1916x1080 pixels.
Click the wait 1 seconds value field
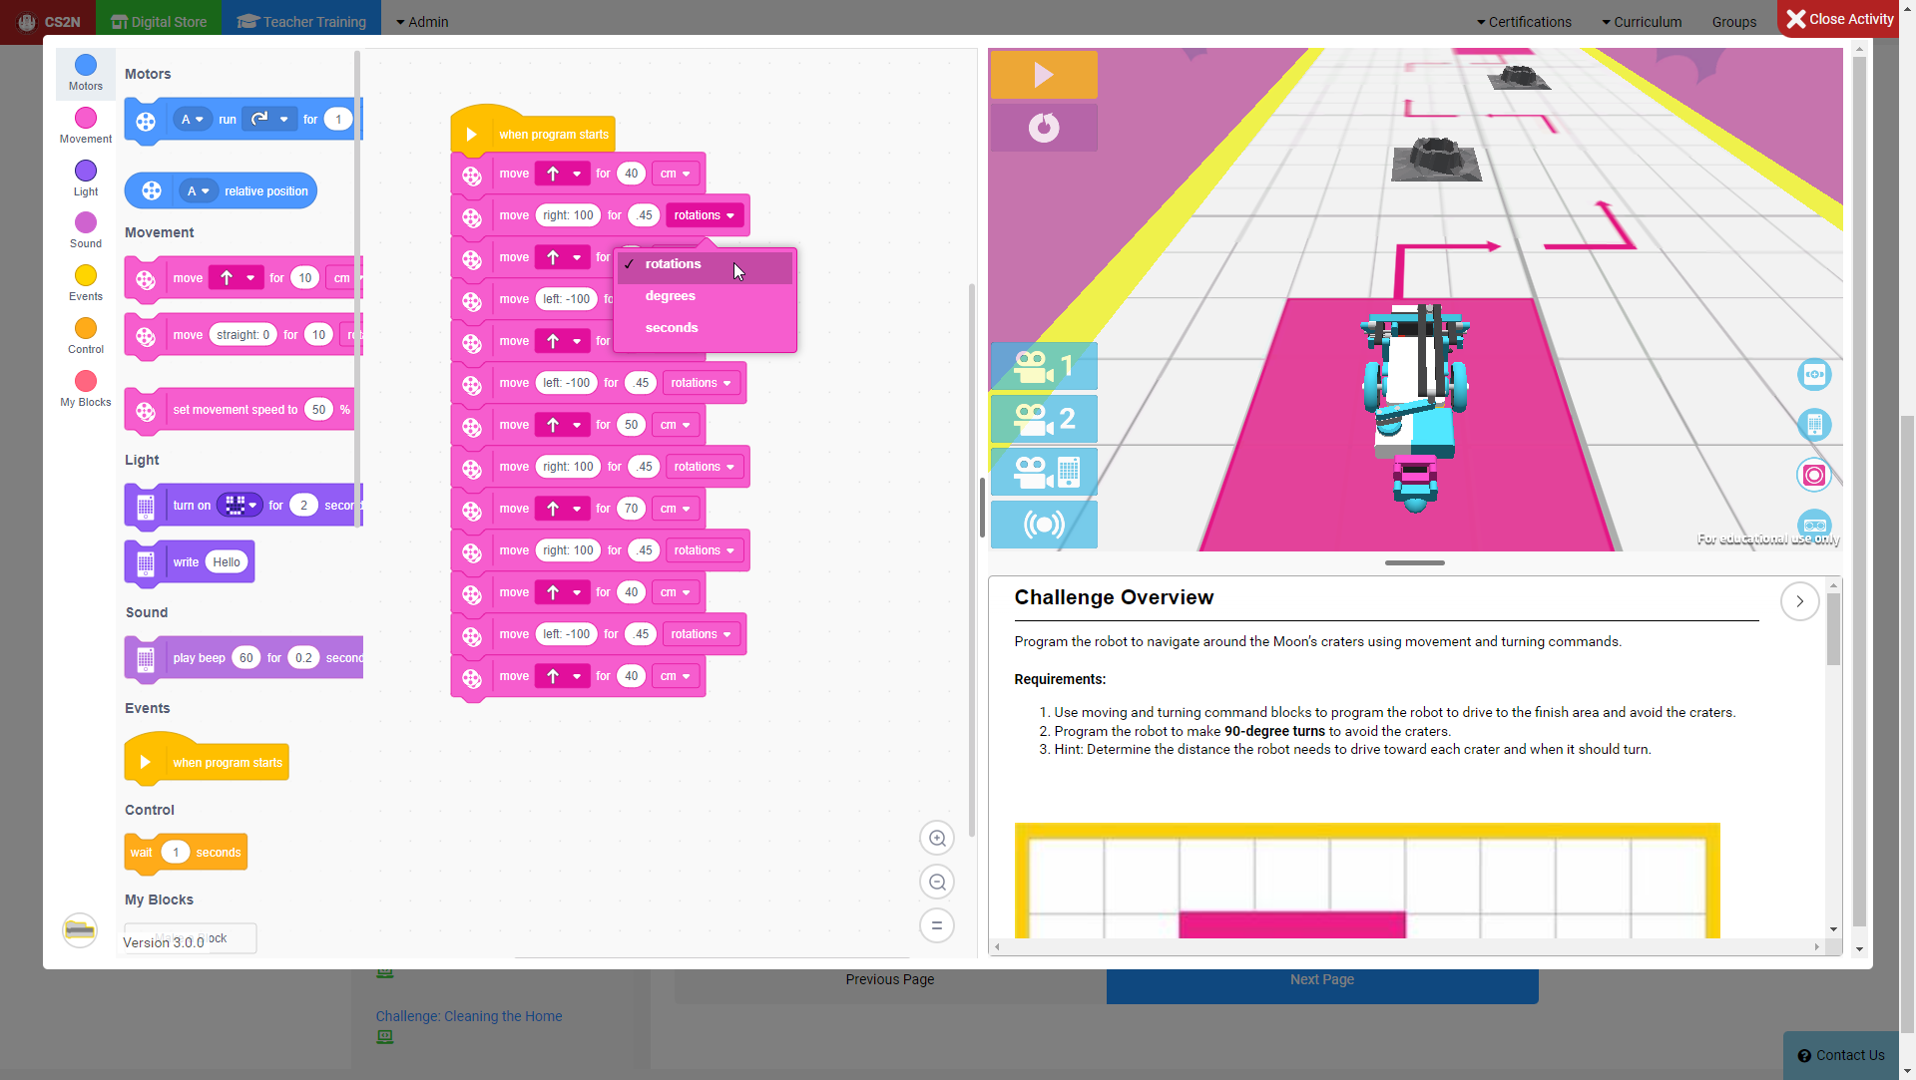point(176,853)
